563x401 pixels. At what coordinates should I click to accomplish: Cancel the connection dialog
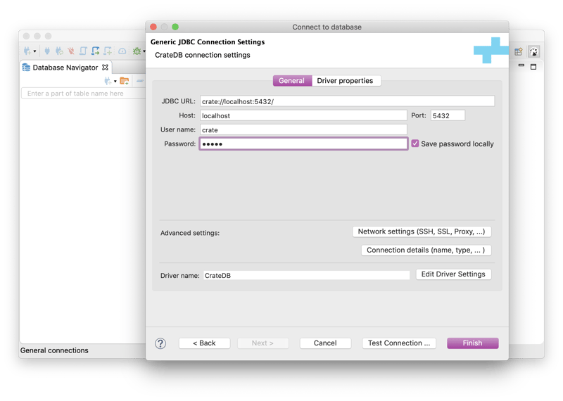(325, 343)
